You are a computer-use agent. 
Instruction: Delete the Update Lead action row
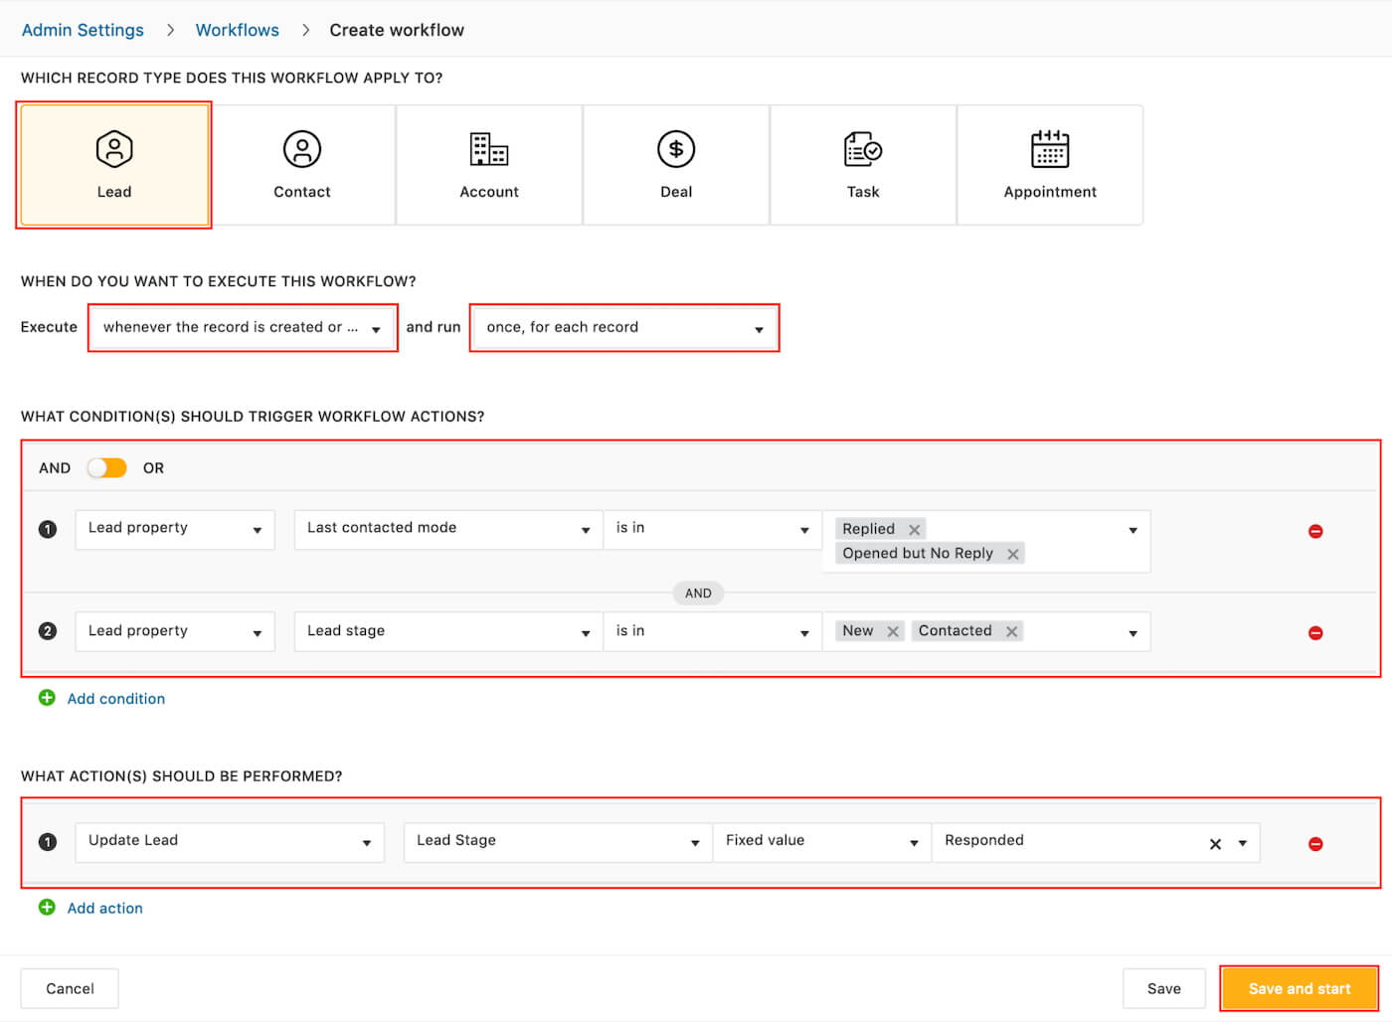click(1315, 844)
